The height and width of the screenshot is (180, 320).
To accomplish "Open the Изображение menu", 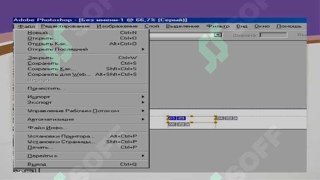I will pos(117,26).
